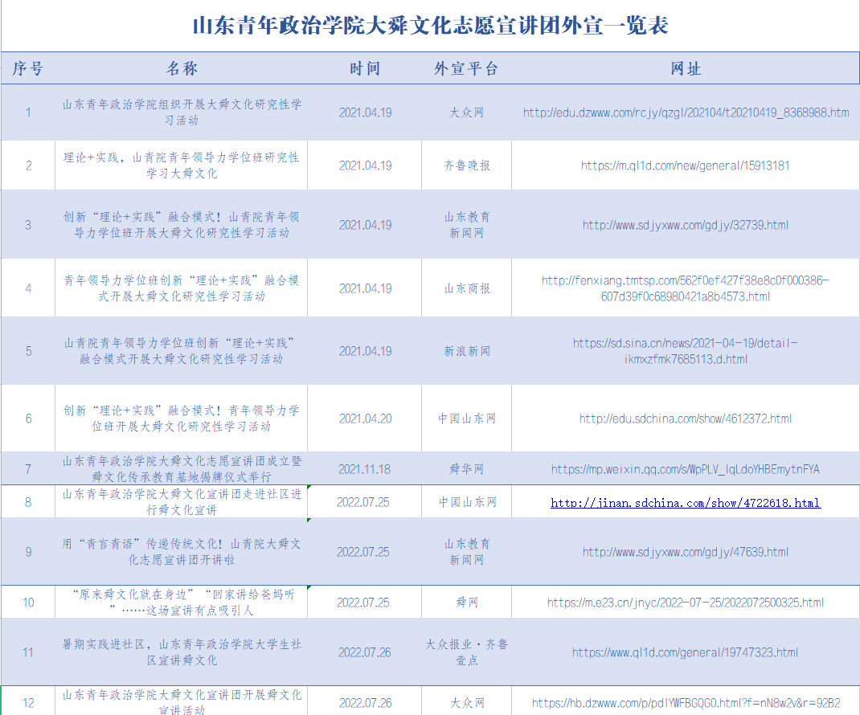Image resolution: width=860 pixels, height=715 pixels.
Task: Select the 名称 column header cell
Action: coord(182,69)
